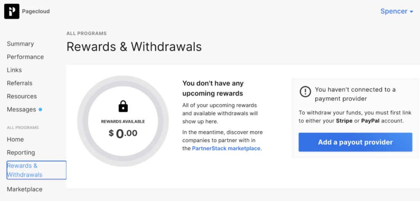Click the Pagecloud brand name text
Viewport: 420px width, 201px height.
tap(36, 11)
